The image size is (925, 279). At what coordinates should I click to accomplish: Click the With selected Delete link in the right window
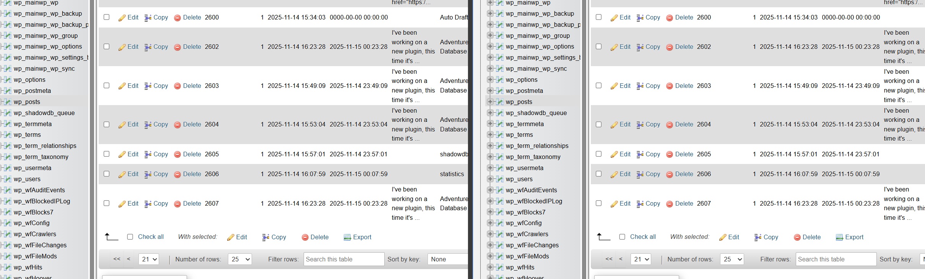pos(811,237)
